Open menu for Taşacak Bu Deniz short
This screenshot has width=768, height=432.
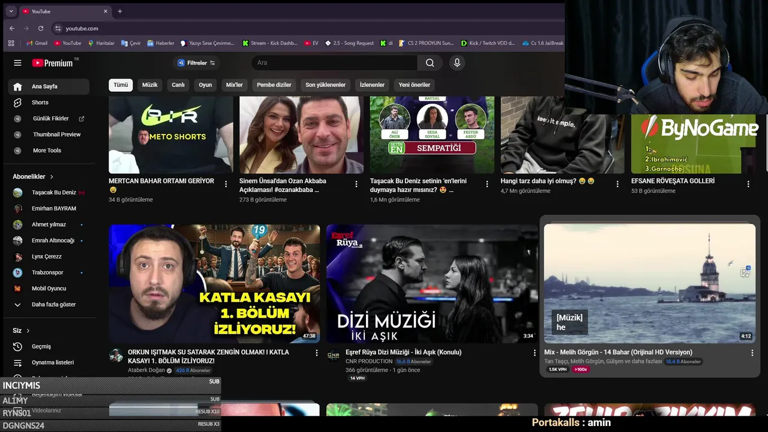[487, 184]
